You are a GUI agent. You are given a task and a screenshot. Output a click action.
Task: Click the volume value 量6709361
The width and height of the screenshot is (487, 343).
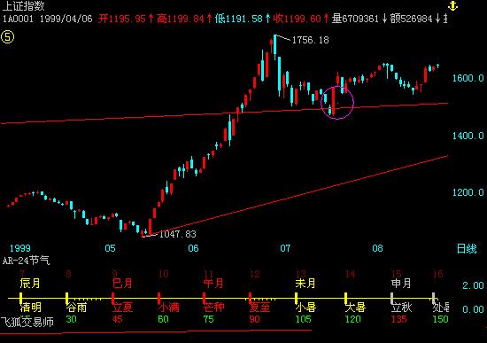(355, 19)
